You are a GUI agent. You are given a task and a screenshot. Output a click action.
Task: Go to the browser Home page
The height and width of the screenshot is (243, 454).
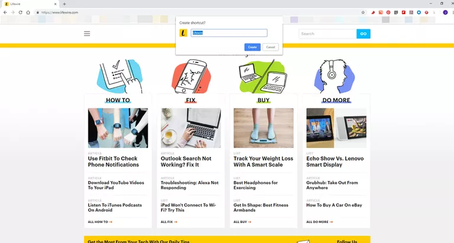click(x=28, y=12)
